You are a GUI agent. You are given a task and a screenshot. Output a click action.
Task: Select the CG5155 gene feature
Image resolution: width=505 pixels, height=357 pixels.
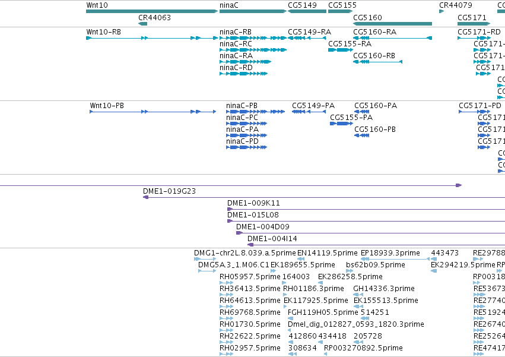341,11
